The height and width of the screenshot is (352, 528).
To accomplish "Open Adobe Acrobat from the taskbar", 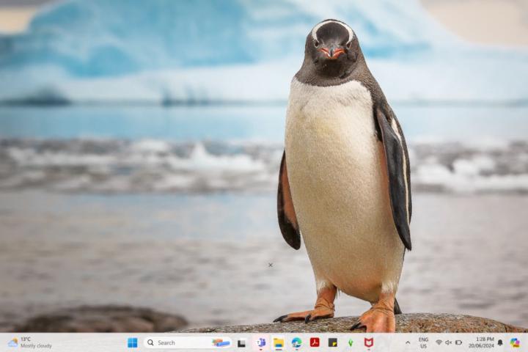I will point(315,342).
